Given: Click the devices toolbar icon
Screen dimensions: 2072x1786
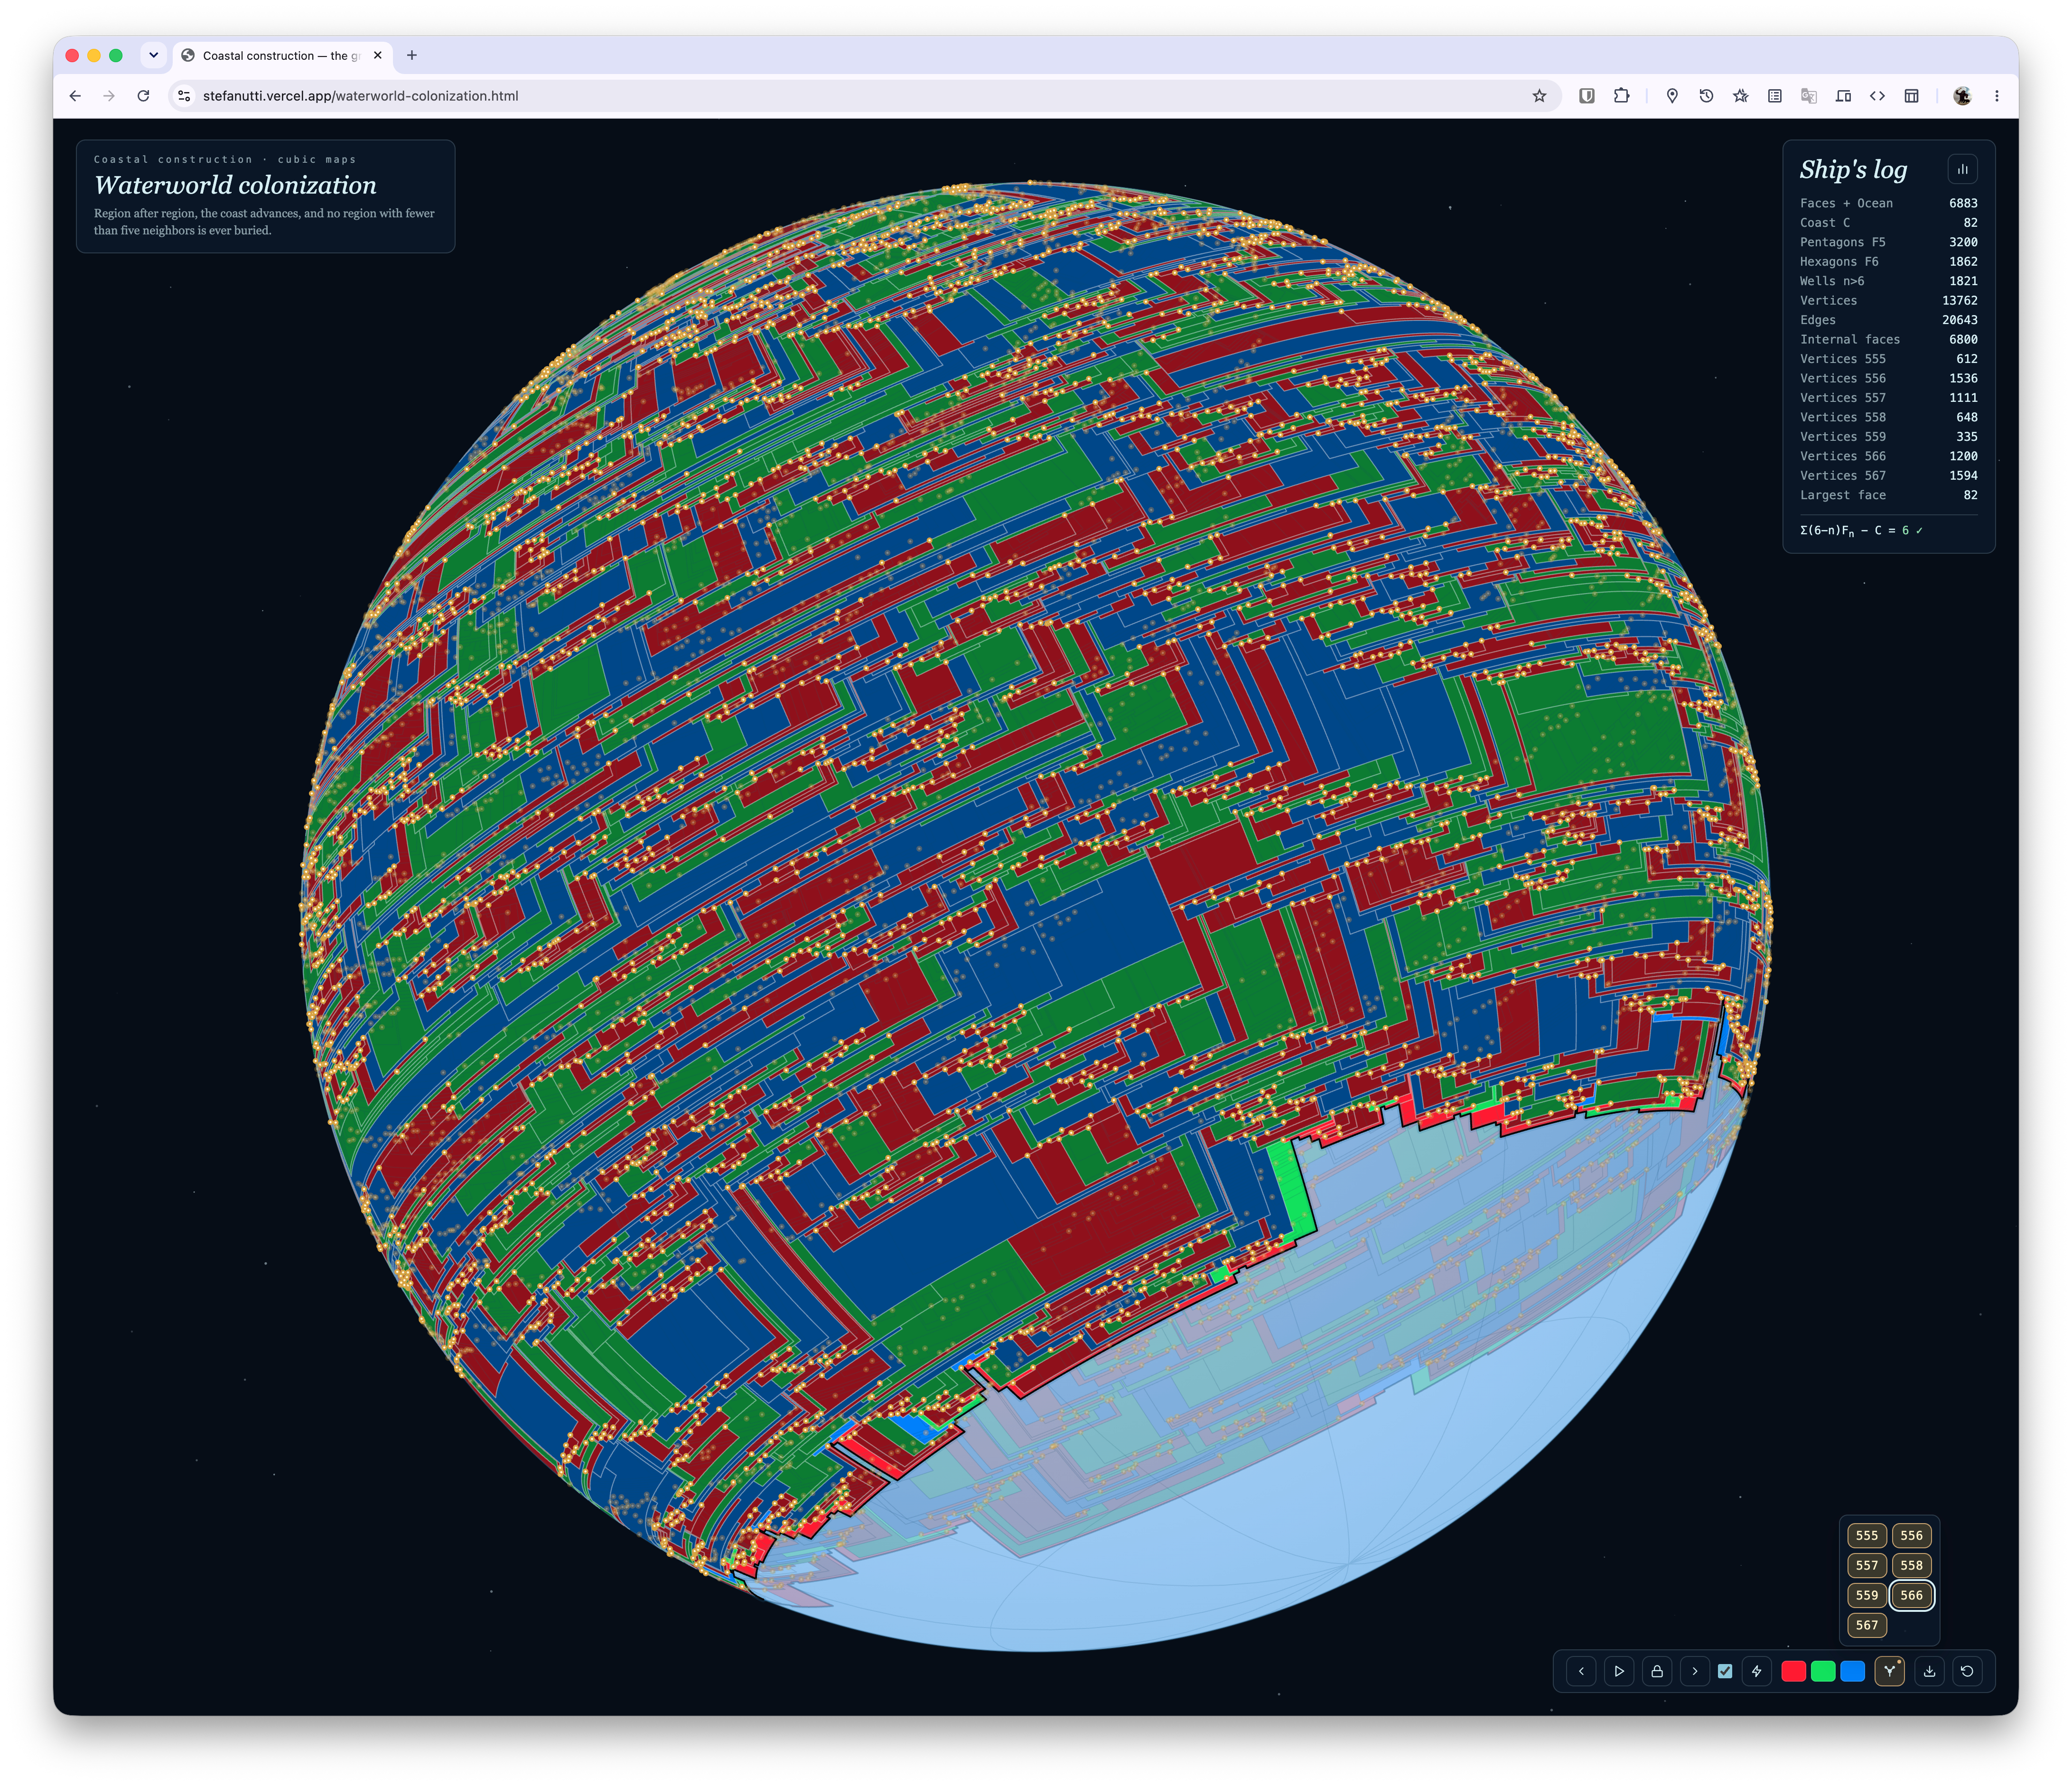Looking at the screenshot, I should 1843,96.
